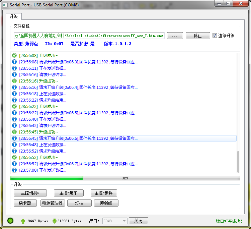Screen dimensions: 251x229
Task: Click success checkmark icon at 23:56:16
Action: [x=14, y=81]
